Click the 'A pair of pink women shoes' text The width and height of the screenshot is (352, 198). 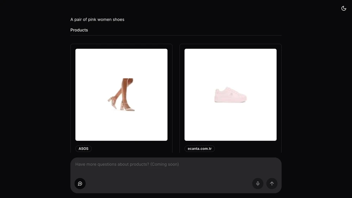pos(97,19)
